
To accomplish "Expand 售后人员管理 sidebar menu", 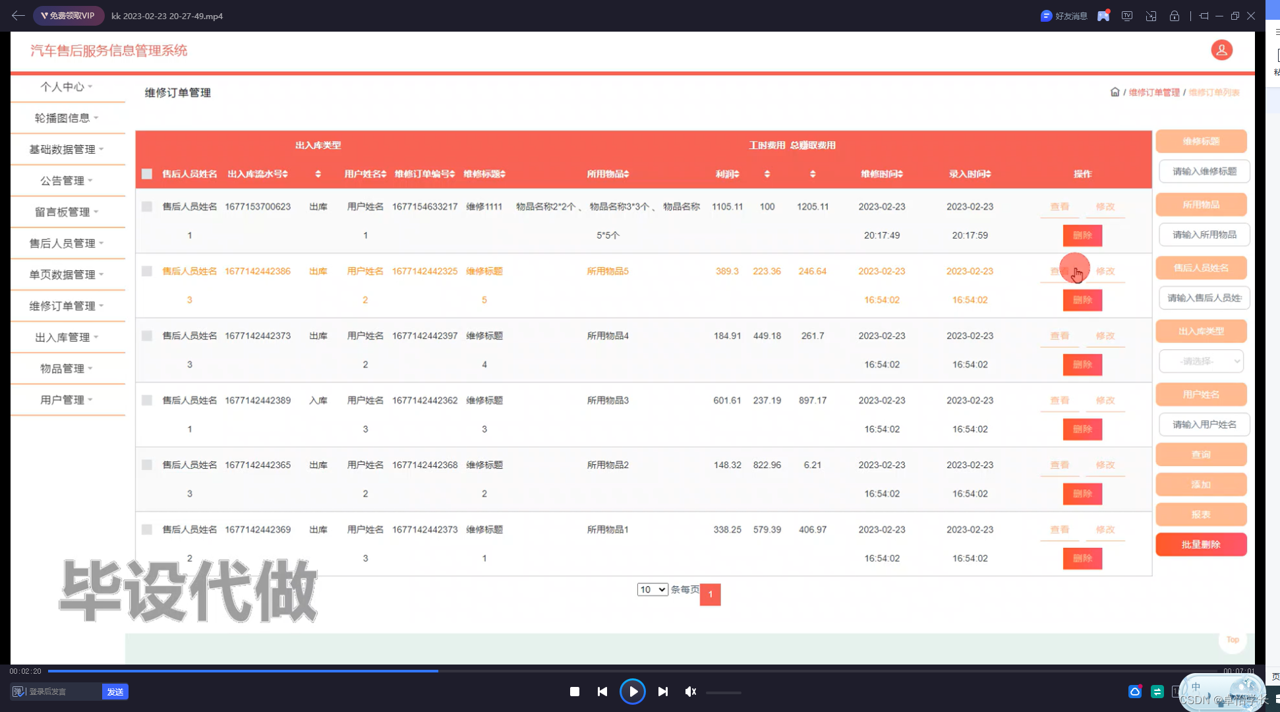I will coord(67,243).
